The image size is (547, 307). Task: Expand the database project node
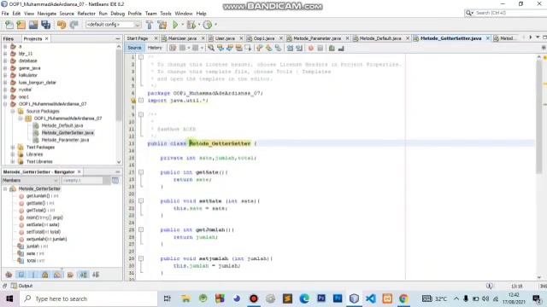click(x=5, y=61)
